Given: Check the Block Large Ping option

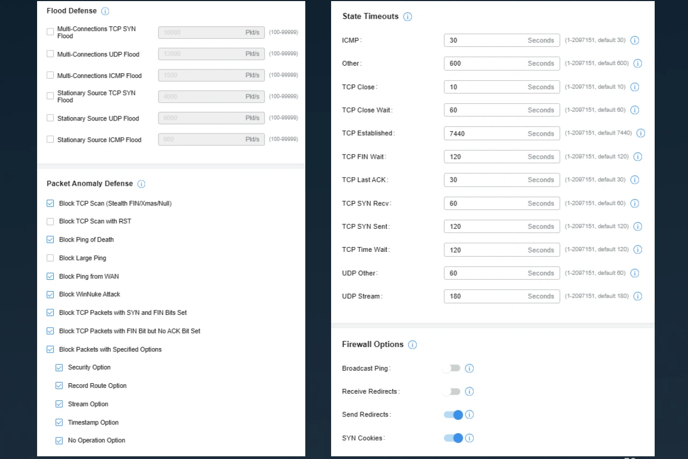Looking at the screenshot, I should coord(51,258).
